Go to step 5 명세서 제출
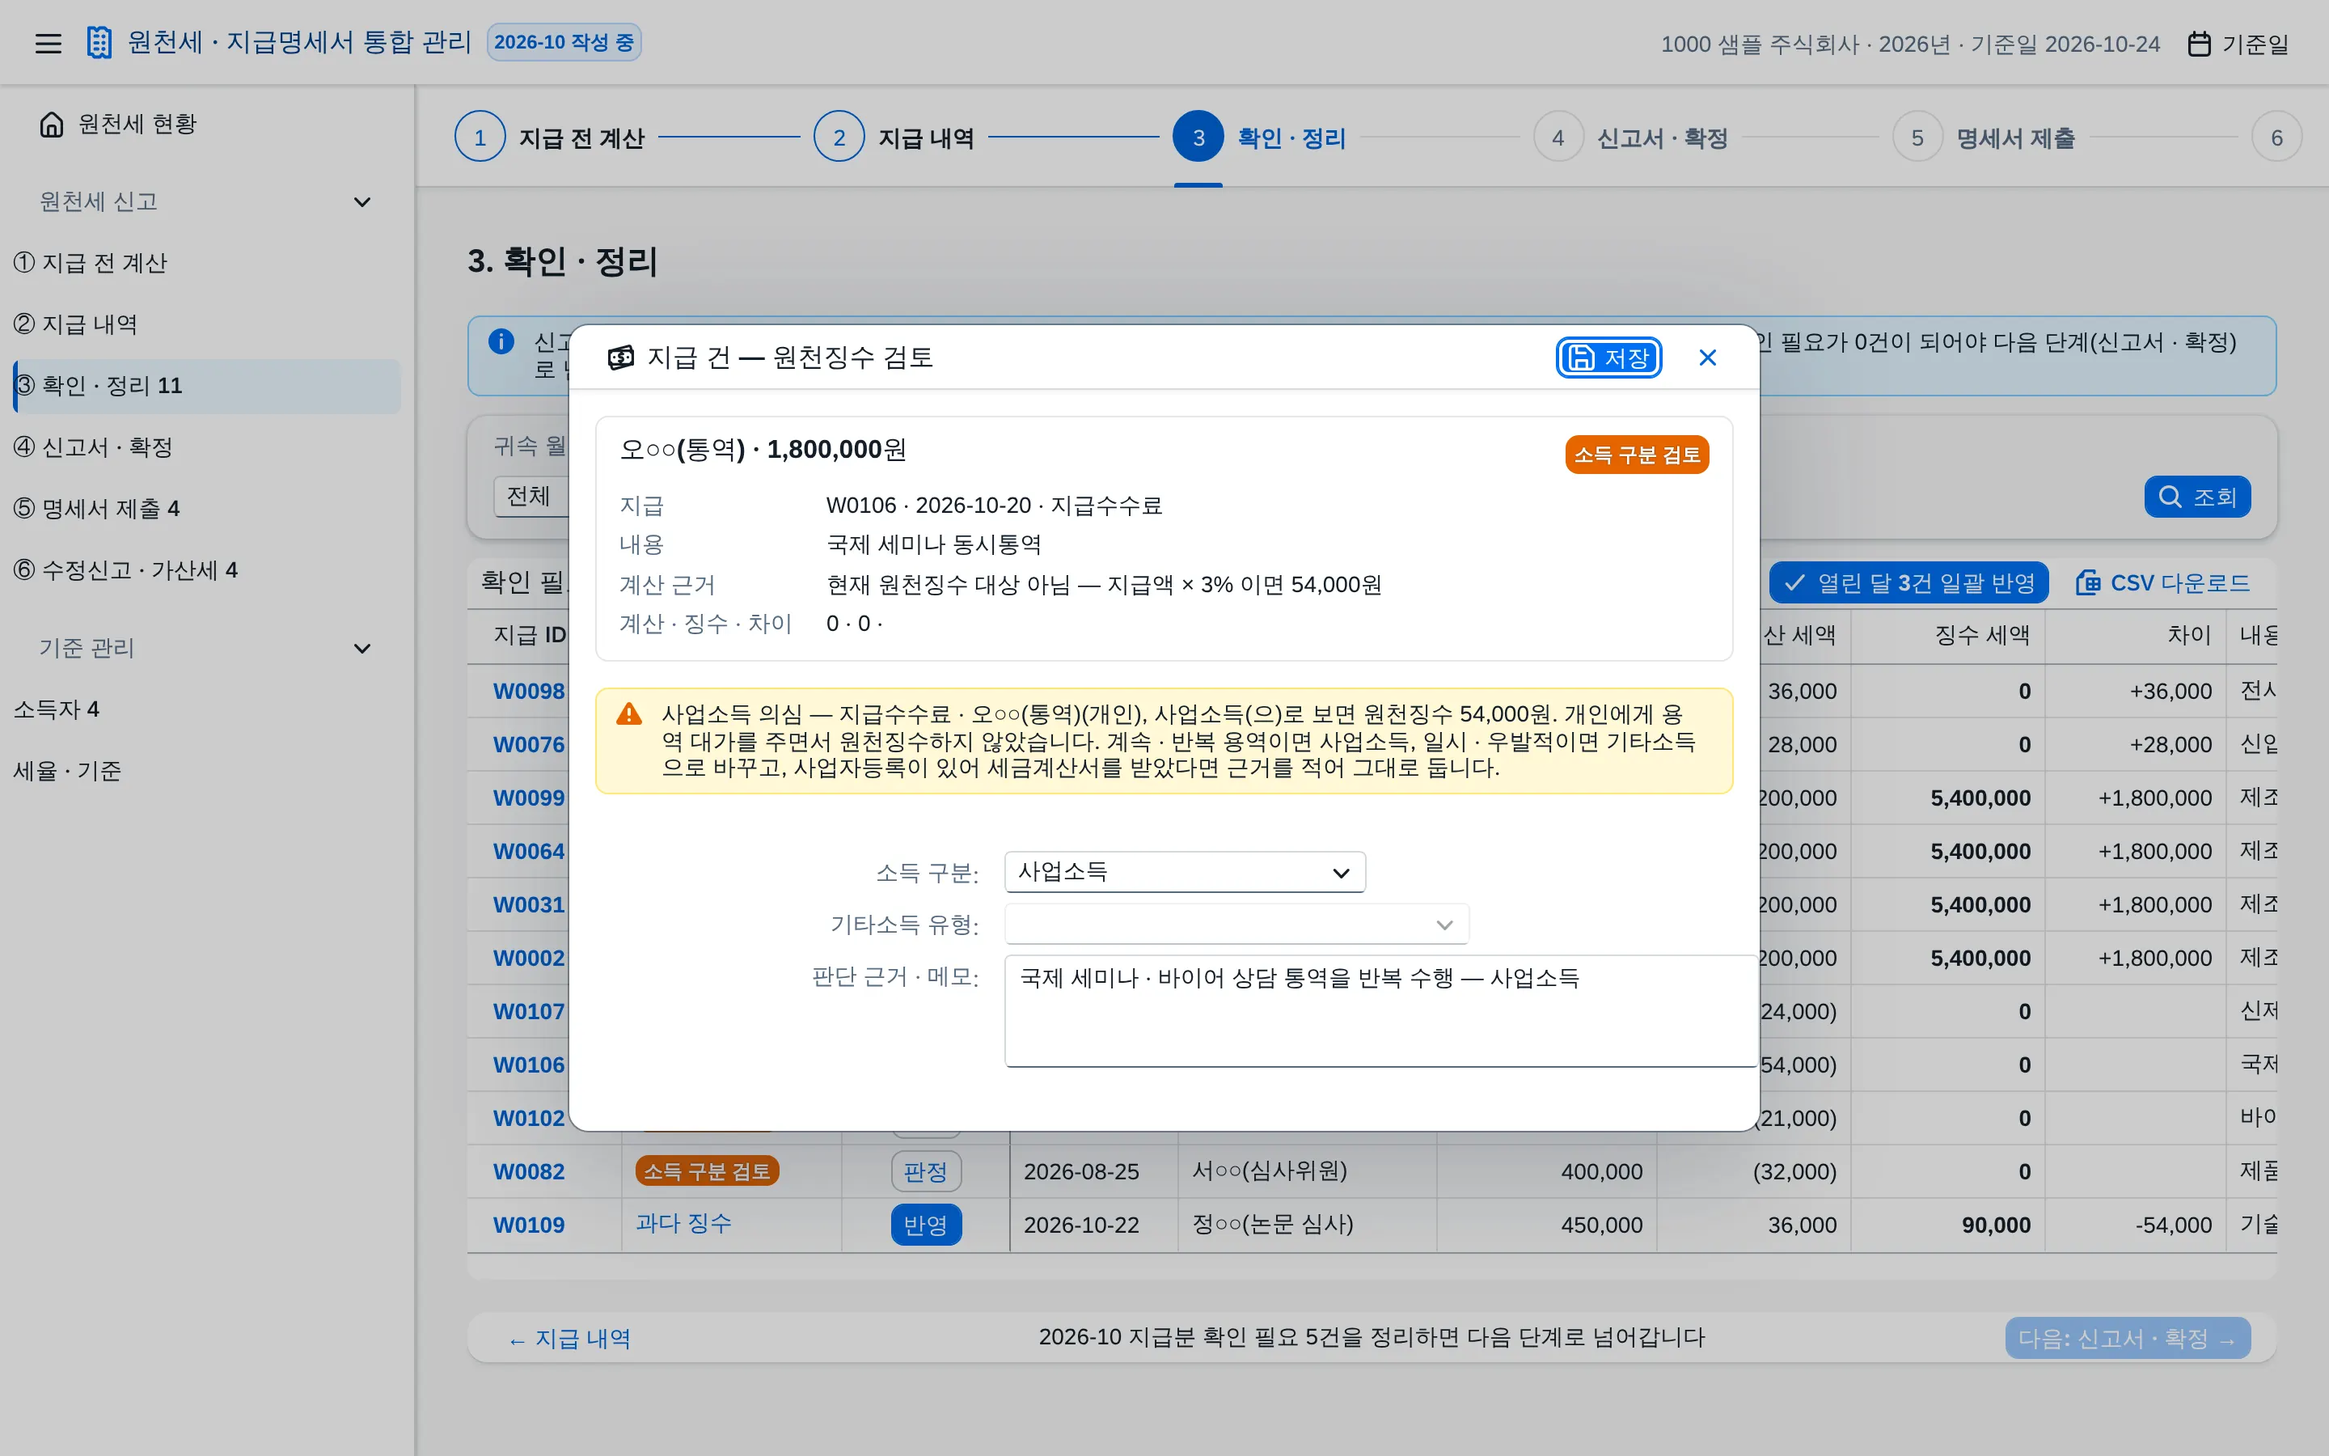This screenshot has height=1456, width=2329. 1984,138
